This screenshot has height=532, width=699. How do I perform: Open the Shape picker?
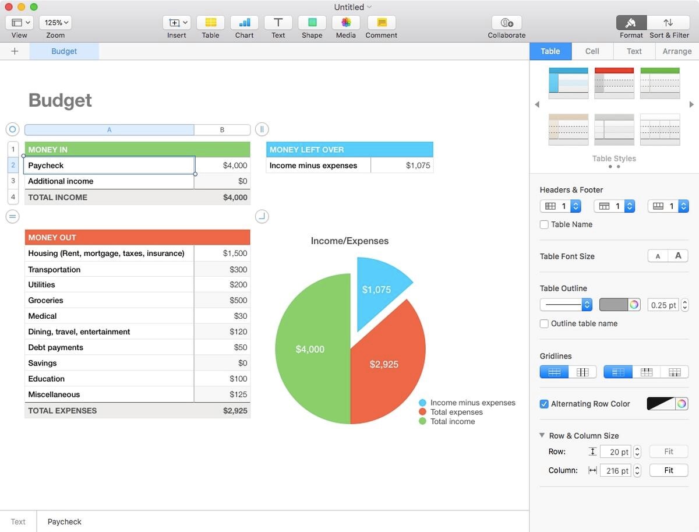point(312,23)
